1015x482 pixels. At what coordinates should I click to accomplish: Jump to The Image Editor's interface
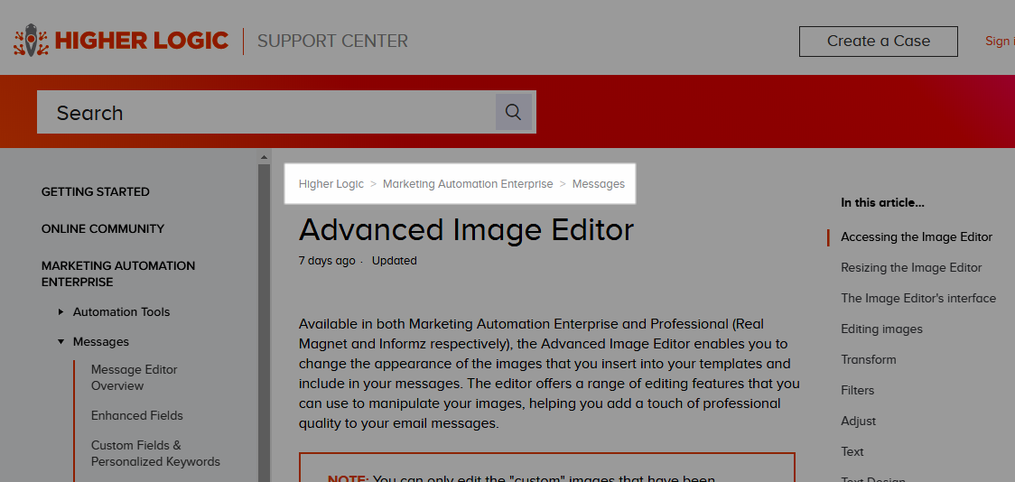[x=918, y=298]
